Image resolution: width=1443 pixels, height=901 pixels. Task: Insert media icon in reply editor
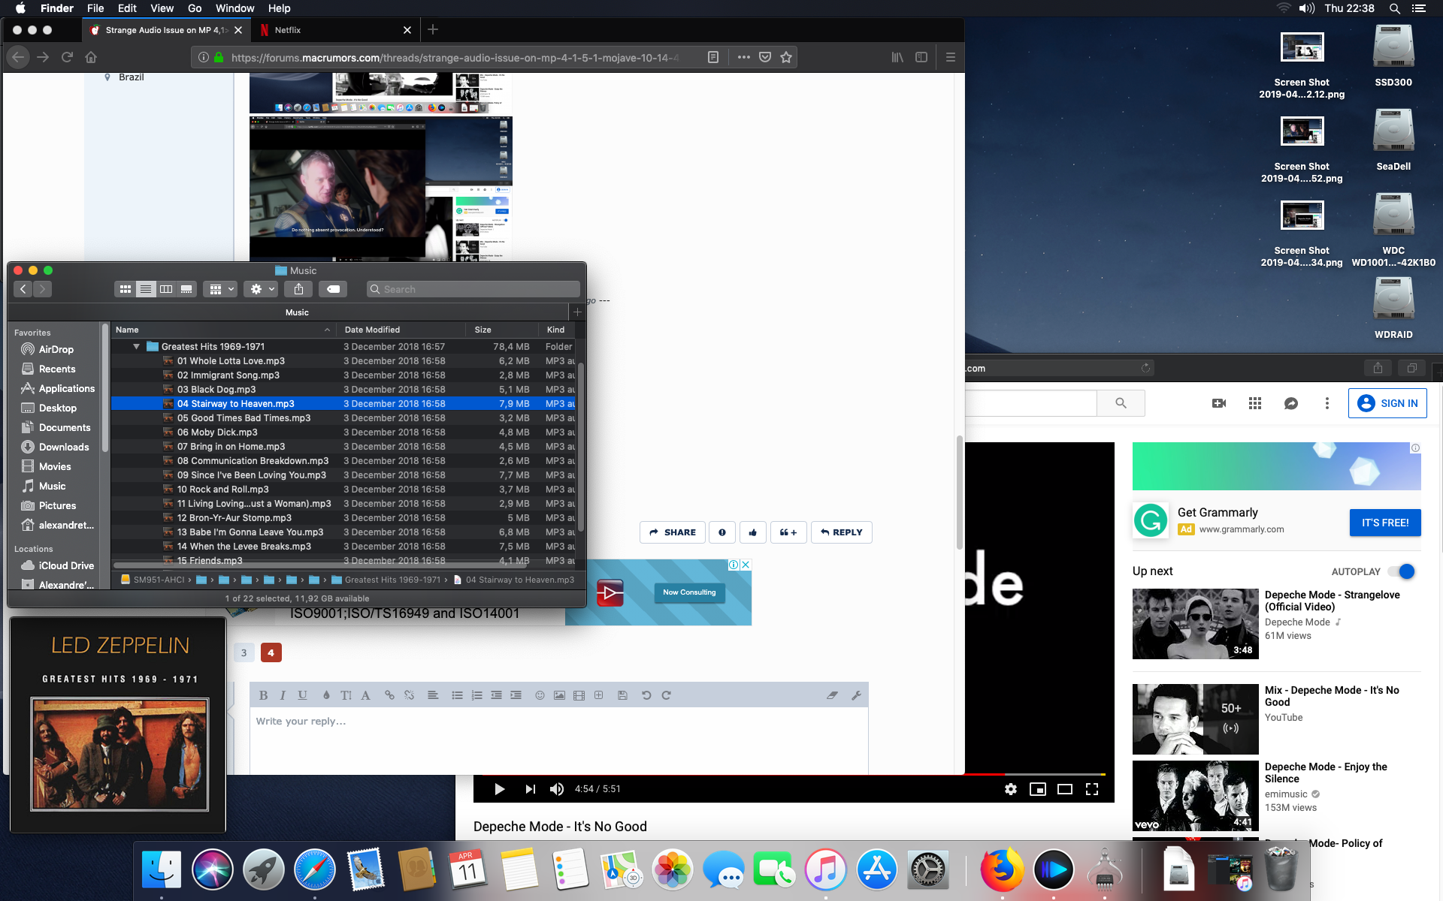[x=579, y=695]
